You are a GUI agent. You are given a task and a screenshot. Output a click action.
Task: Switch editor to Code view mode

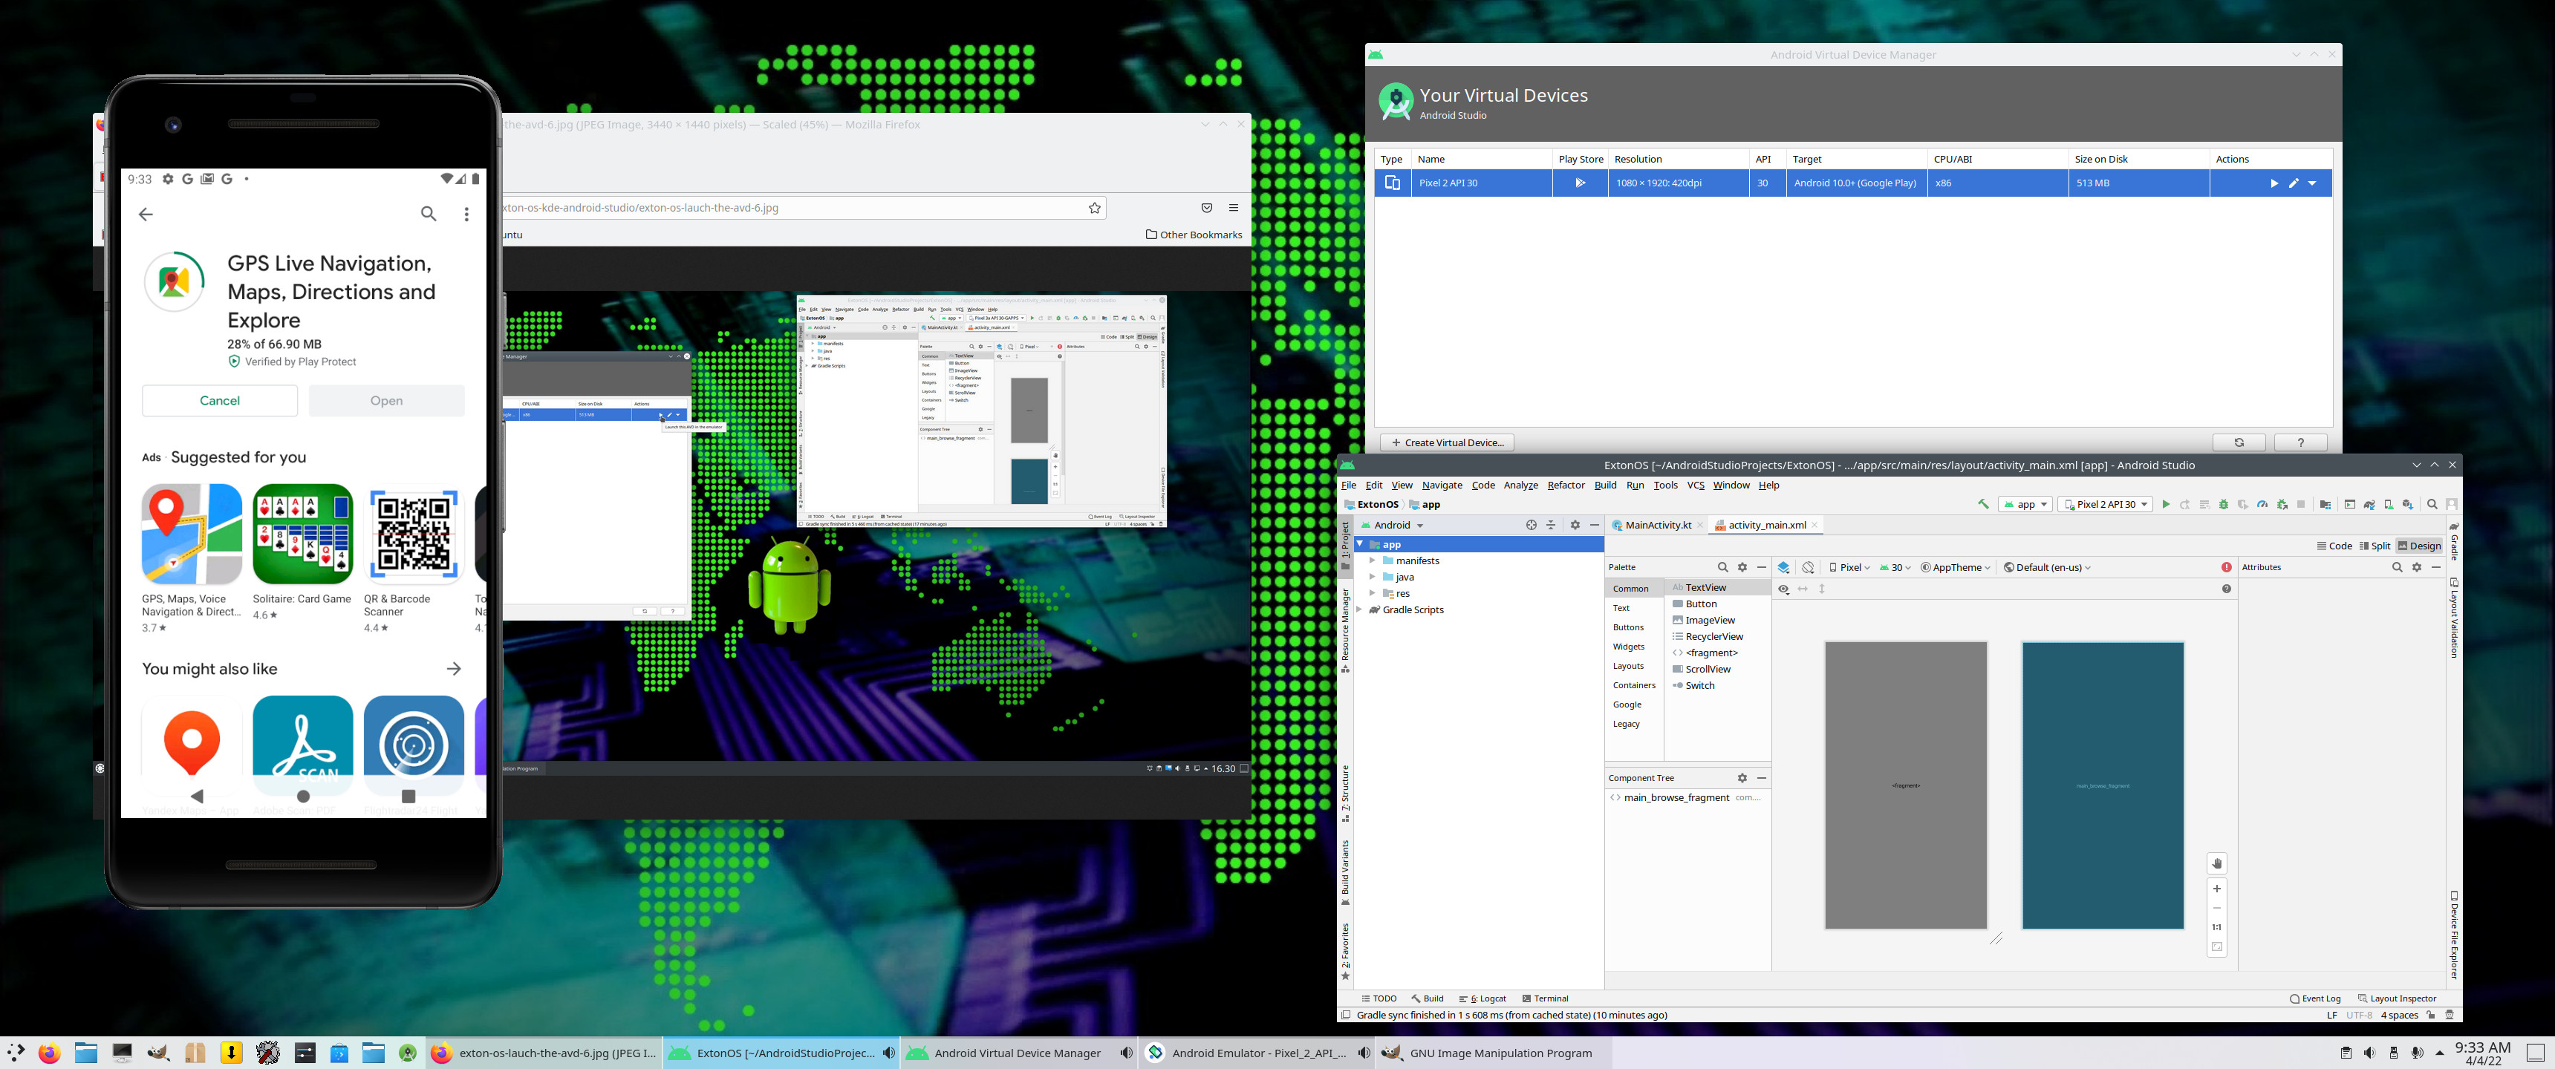click(2334, 546)
